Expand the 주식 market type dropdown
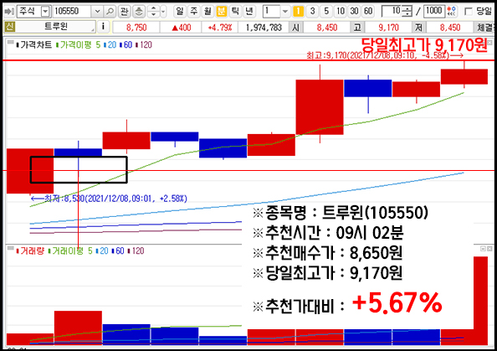 point(46,12)
